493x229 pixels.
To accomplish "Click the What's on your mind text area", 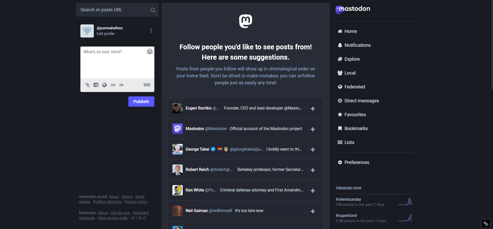I will pos(117,62).
